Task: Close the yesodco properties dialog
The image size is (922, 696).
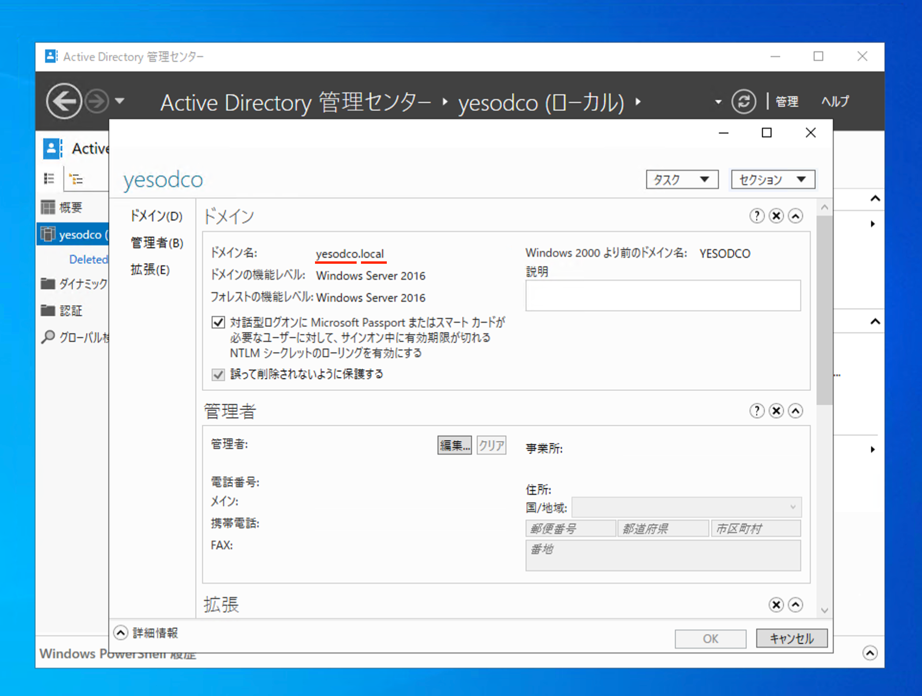Action: click(x=810, y=133)
